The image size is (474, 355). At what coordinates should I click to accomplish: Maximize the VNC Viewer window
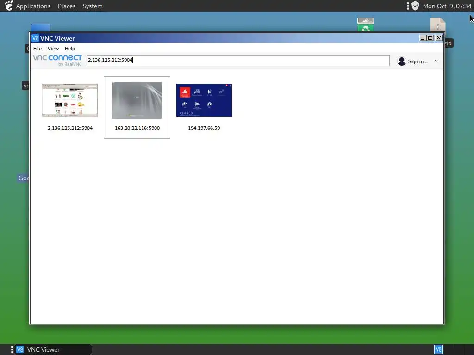pyautogui.click(x=430, y=38)
